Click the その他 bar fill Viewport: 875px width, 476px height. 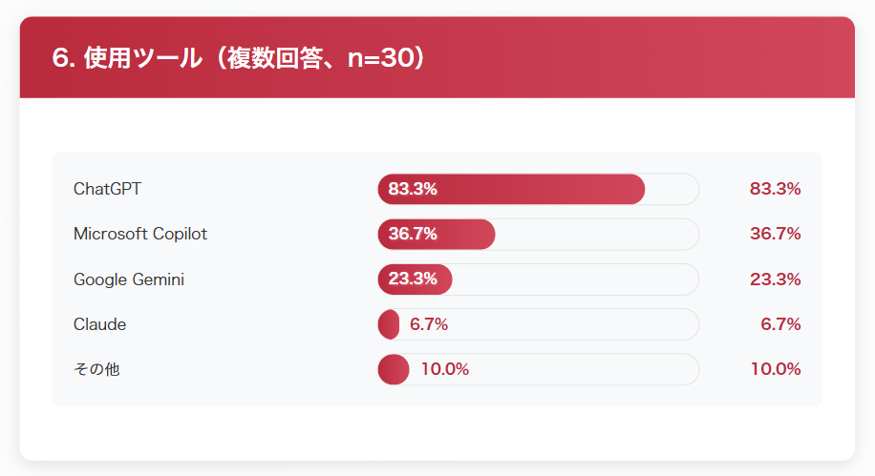coord(394,369)
